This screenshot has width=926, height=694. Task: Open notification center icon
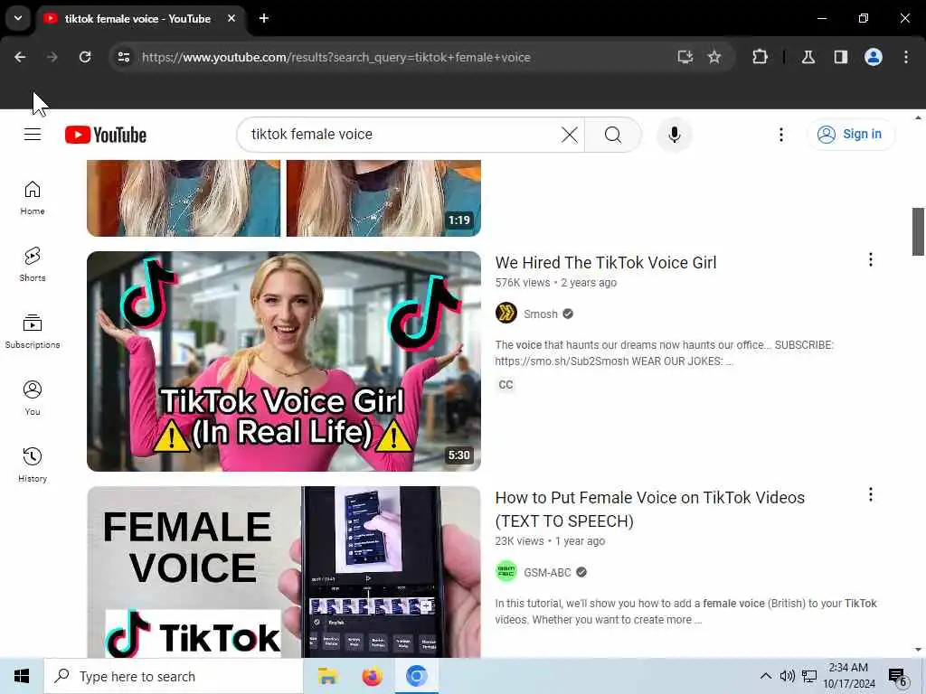point(897,676)
